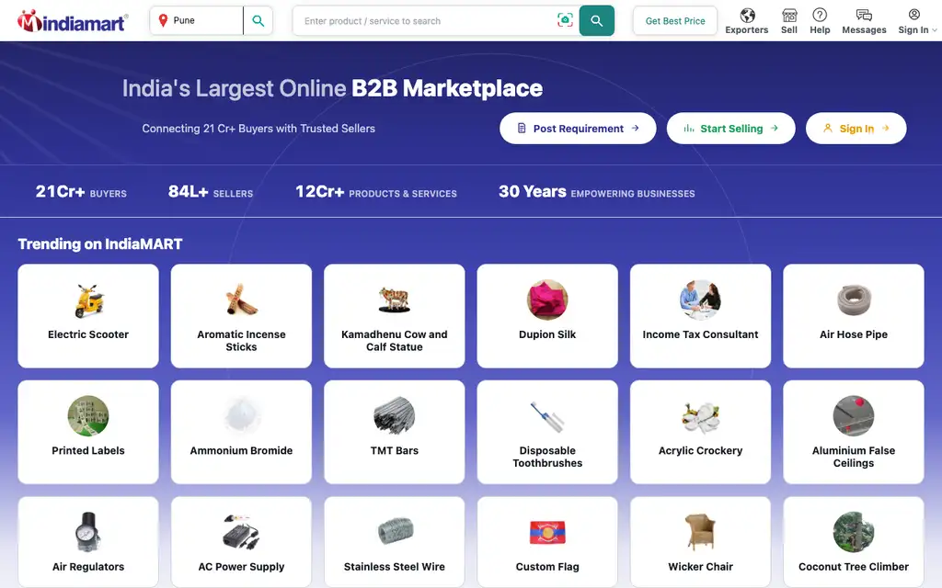Viewport: 942px width, 588px height.
Task: Click the Post Requirement button
Action: coord(578,129)
